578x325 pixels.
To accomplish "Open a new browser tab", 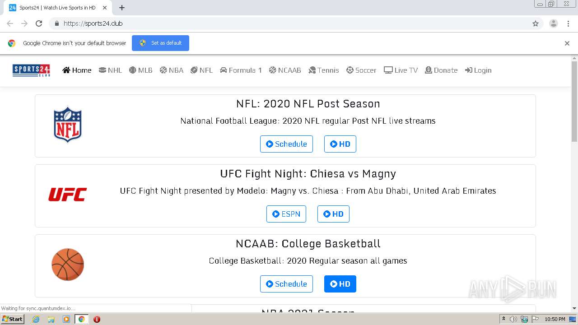I will pyautogui.click(x=122, y=8).
